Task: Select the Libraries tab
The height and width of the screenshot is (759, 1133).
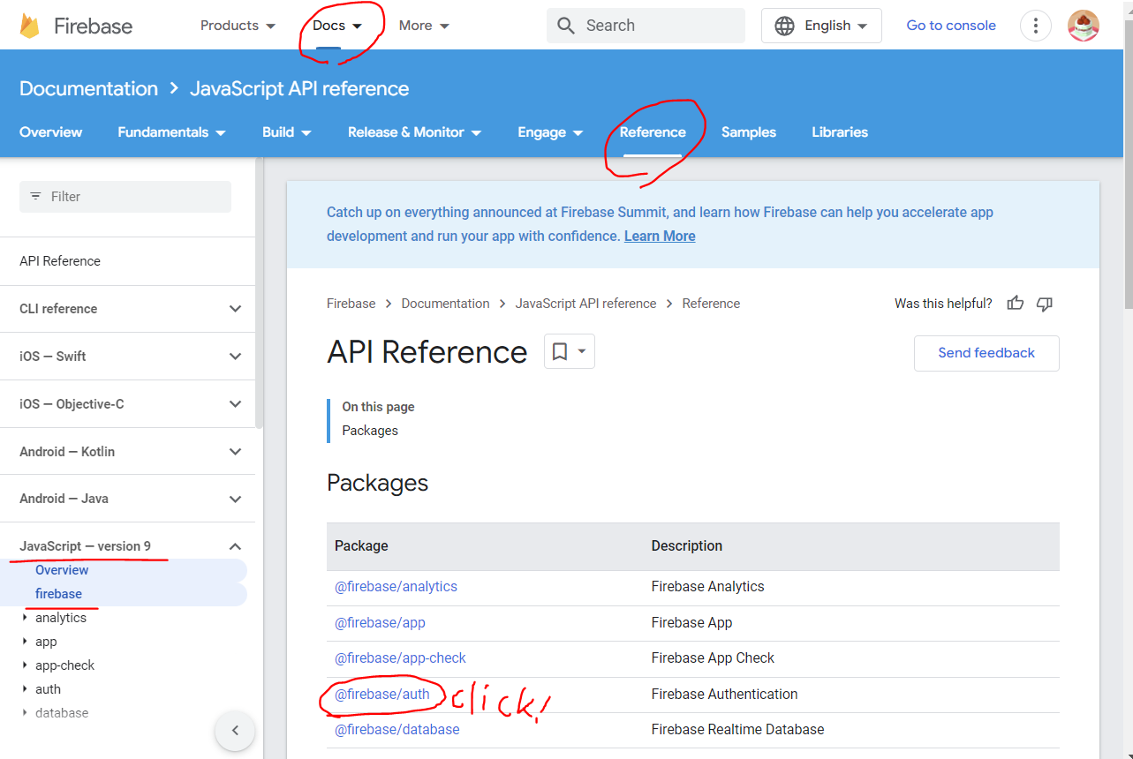Action: 840,132
